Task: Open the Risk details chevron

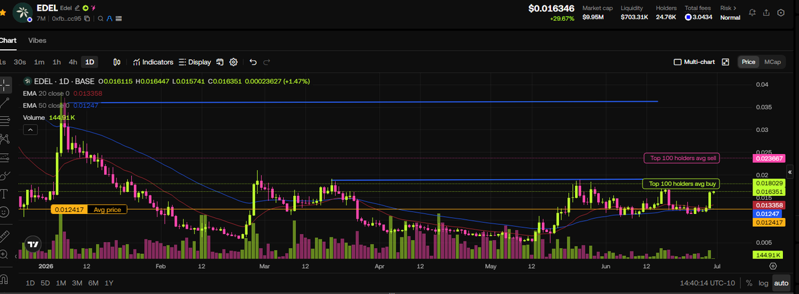Action: click(735, 8)
